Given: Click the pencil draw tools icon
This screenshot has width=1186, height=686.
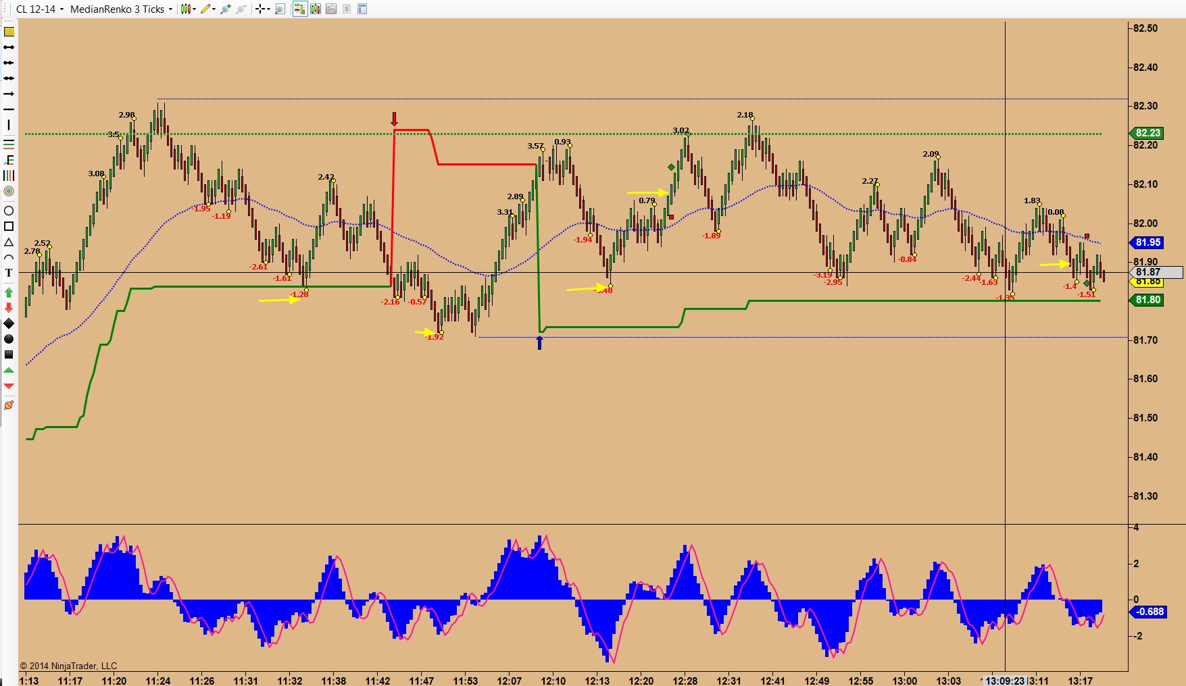Looking at the screenshot, I should [x=205, y=9].
